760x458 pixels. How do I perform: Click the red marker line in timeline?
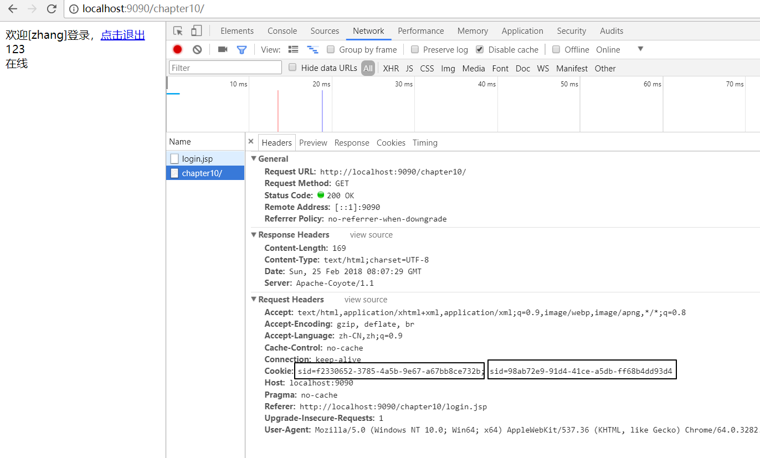(278, 111)
